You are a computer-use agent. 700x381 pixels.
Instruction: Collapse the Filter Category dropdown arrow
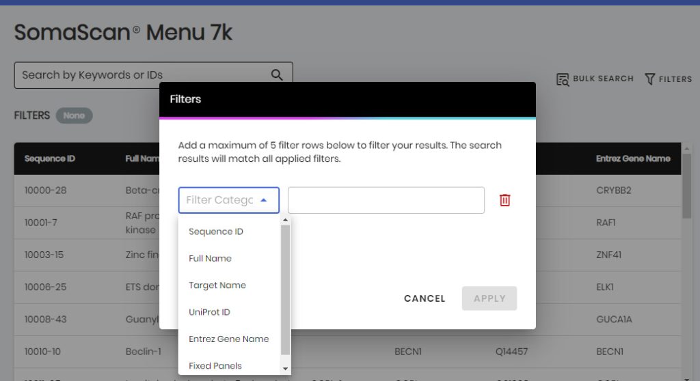[x=263, y=200]
